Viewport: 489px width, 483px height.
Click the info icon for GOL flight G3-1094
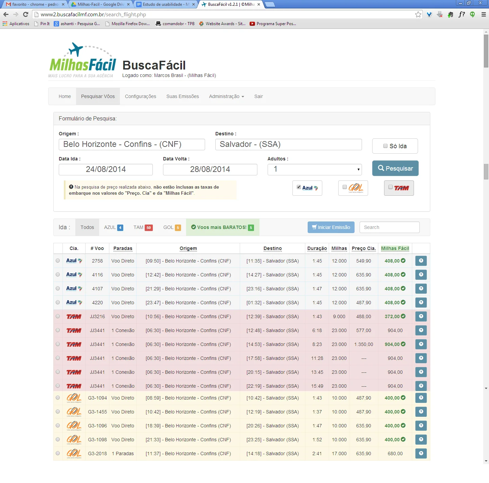pos(421,398)
